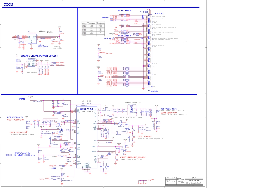Click the H:VGH text label

[x=53, y=168]
